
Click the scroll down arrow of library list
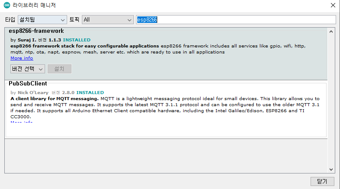pyautogui.click(x=331, y=170)
